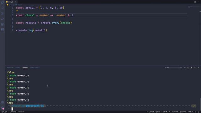Click line number 1 in the gutter
This screenshot has height=113, width=201.
(x=13, y=8)
